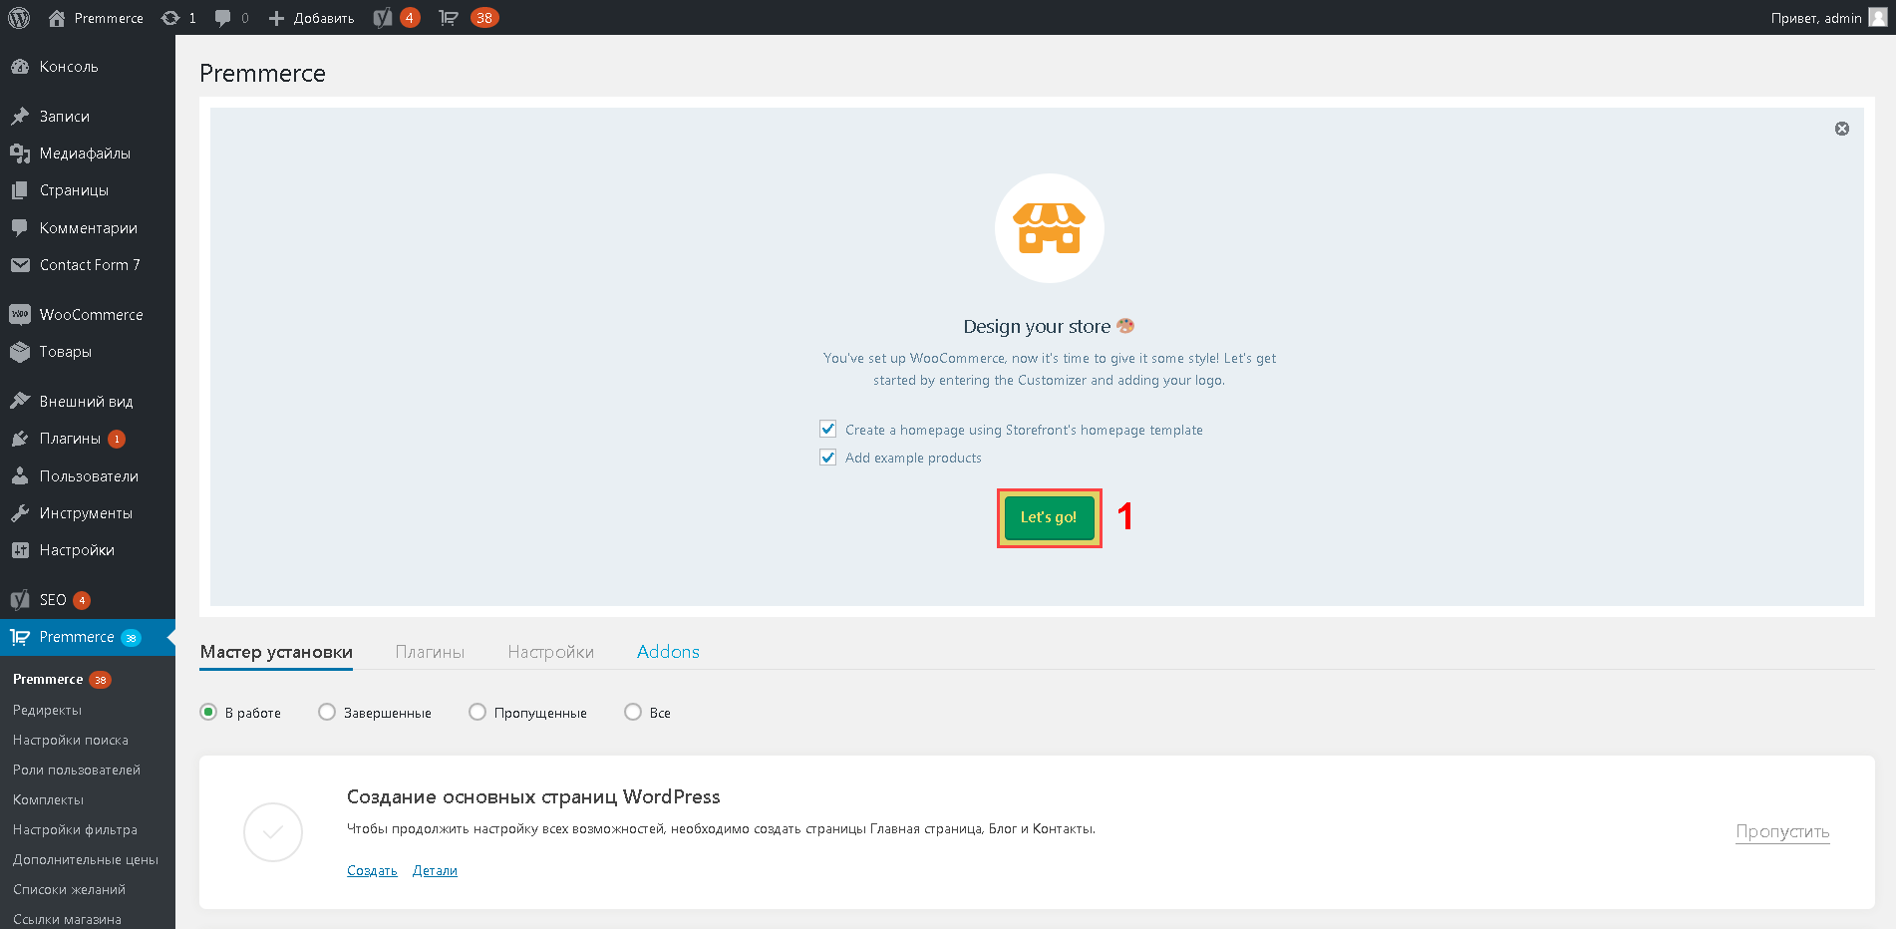
Task: Click the store illustration icon
Action: 1049,228
